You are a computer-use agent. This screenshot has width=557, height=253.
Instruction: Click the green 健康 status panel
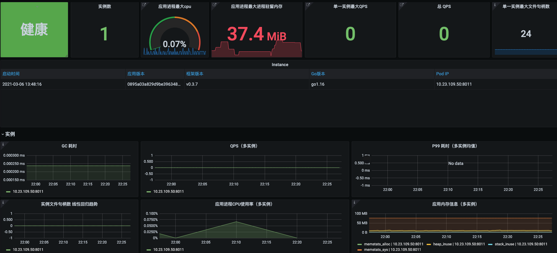click(x=34, y=30)
